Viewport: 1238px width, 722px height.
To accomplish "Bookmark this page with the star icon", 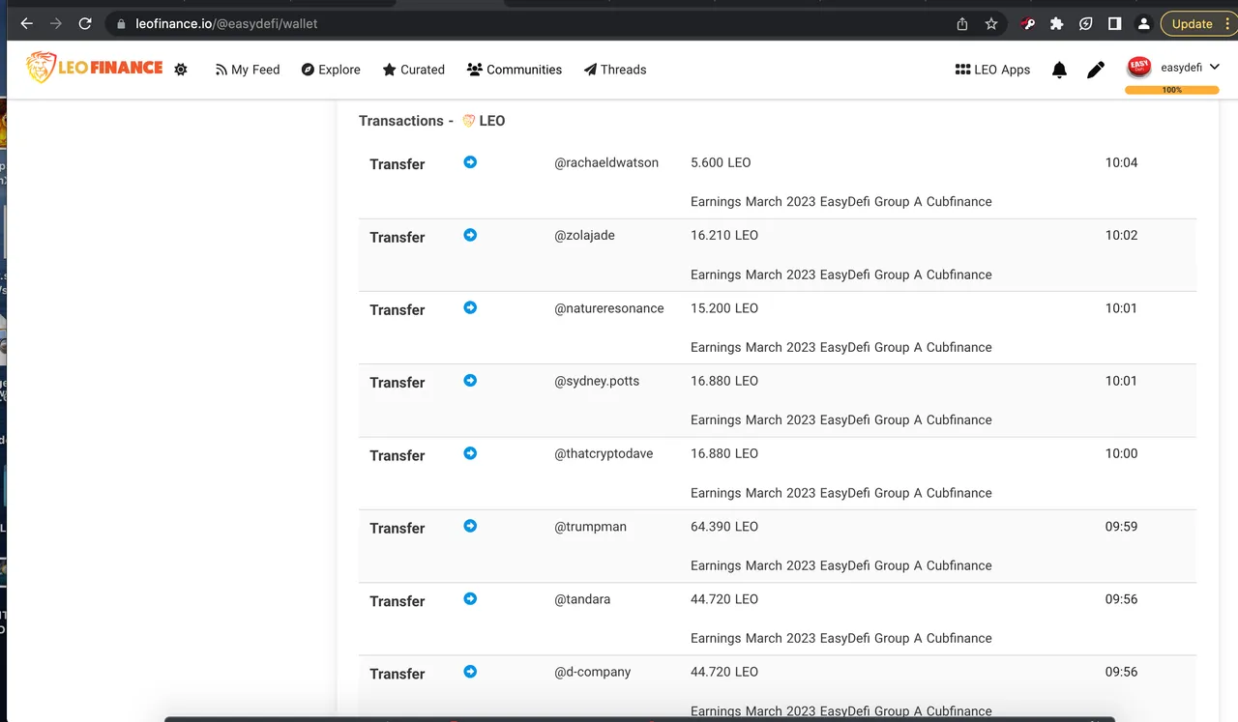I will coord(991,23).
